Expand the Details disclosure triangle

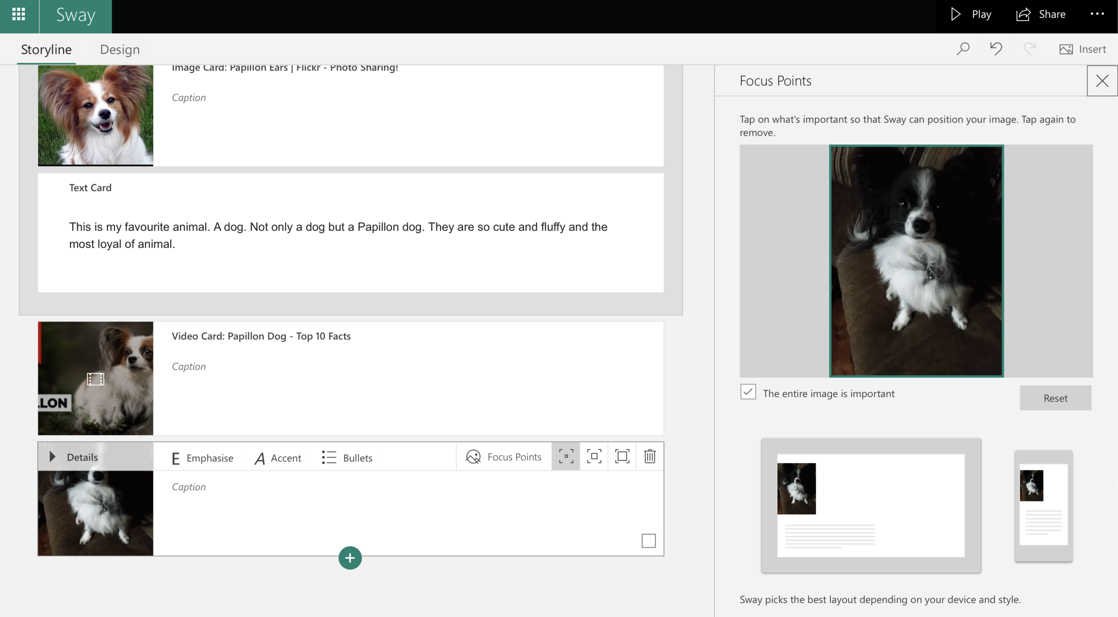pyautogui.click(x=52, y=457)
